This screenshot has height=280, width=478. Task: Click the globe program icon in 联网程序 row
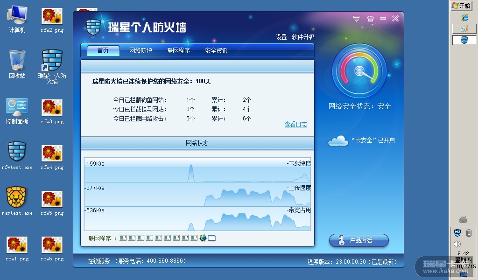203,238
